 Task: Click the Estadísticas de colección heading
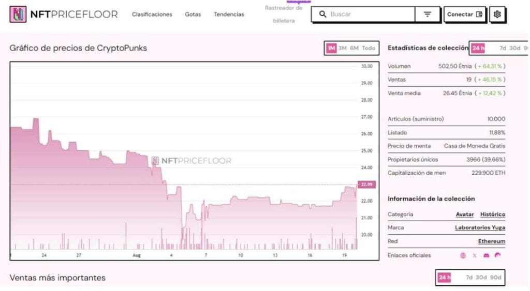click(x=428, y=48)
